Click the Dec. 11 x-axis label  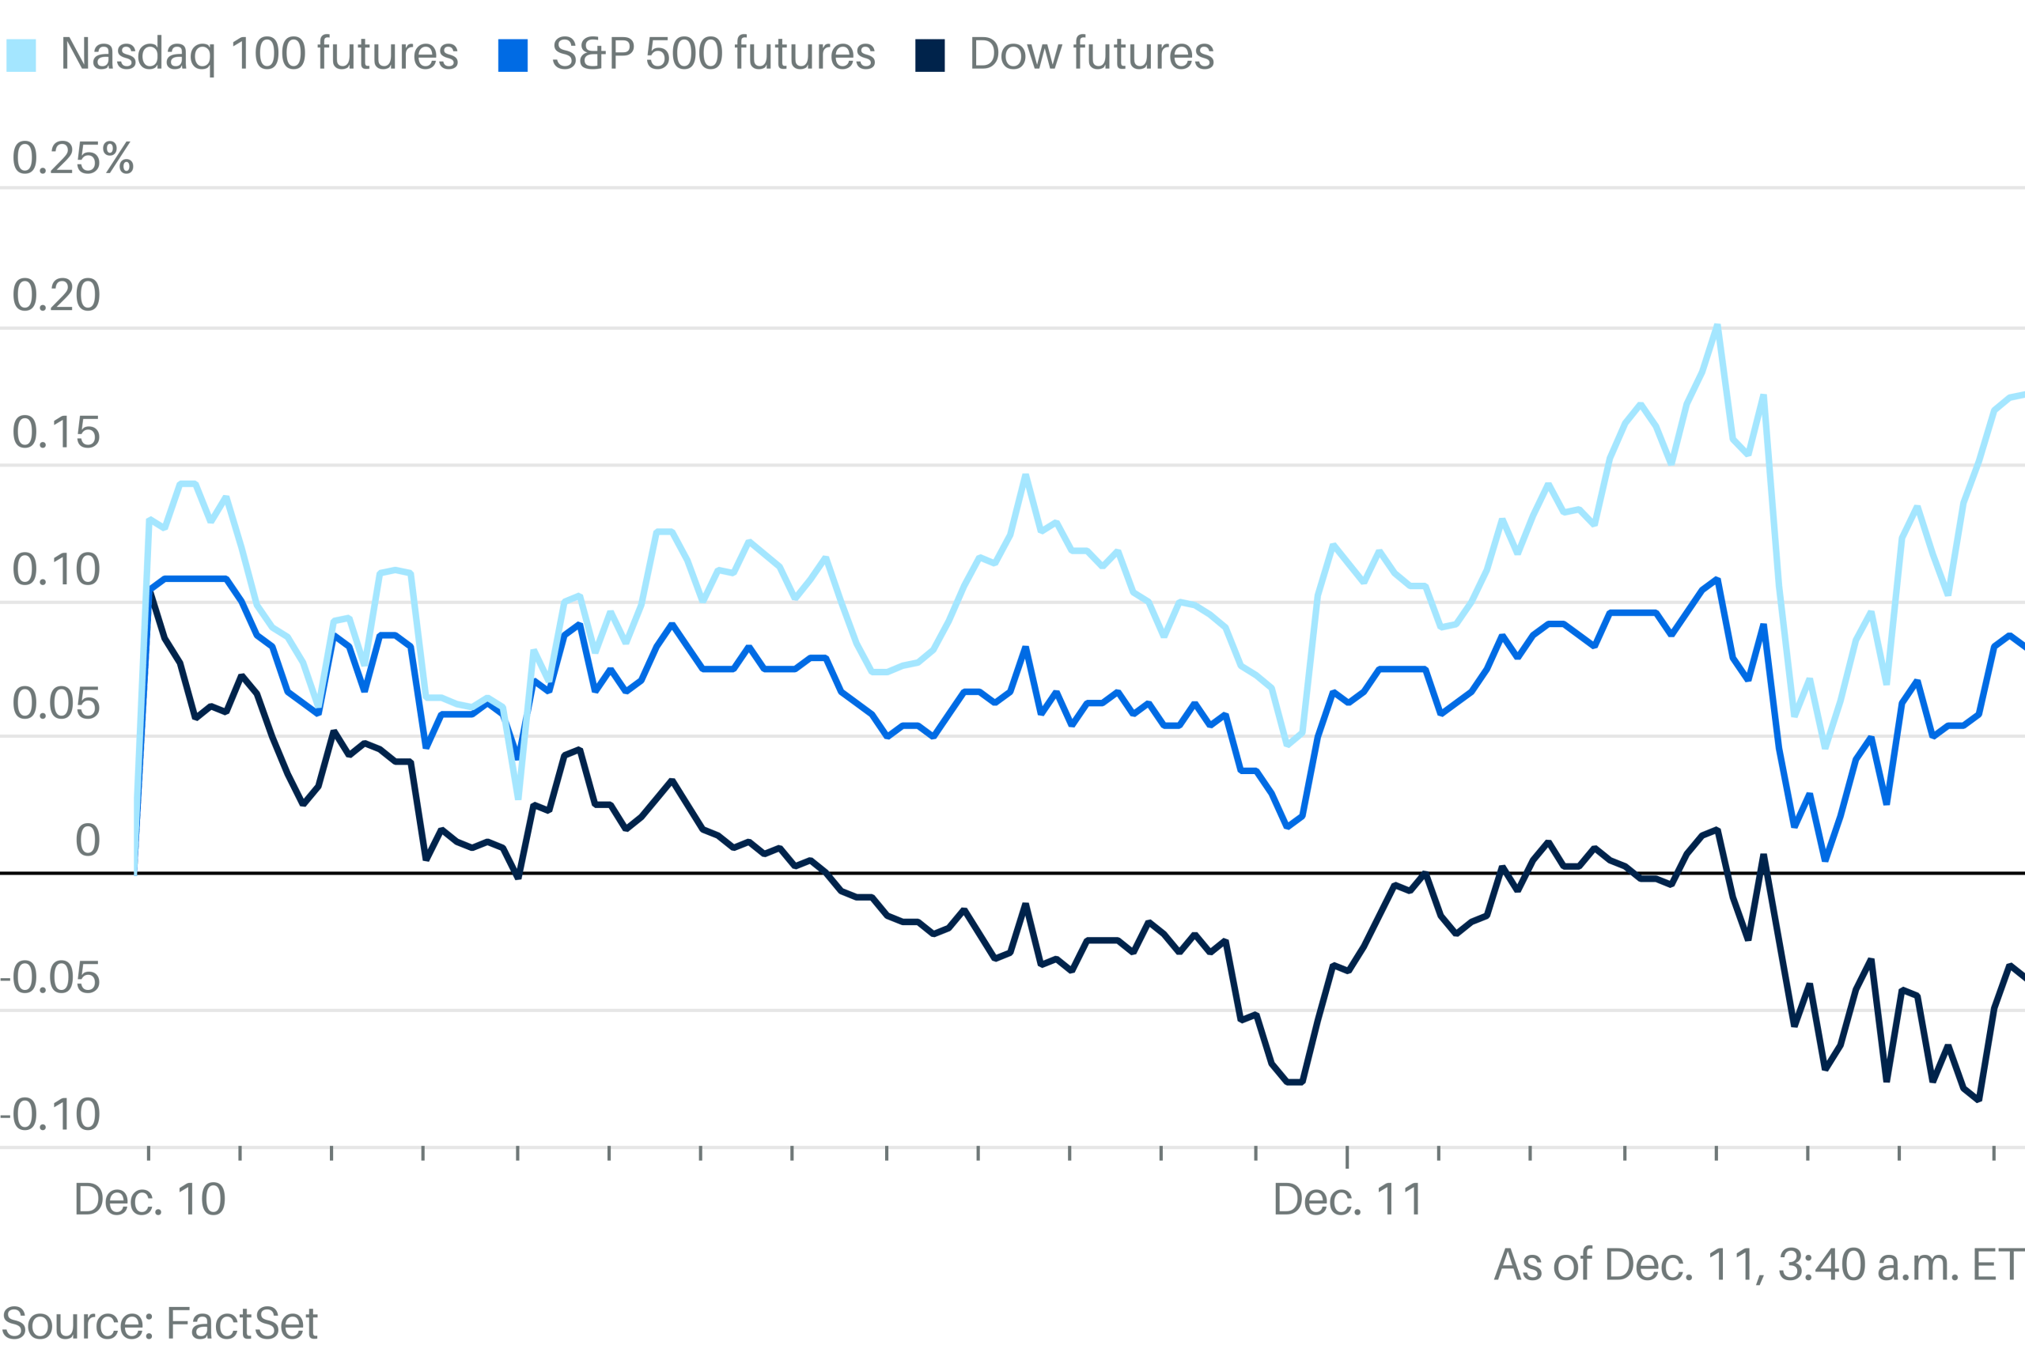pos(1348,1200)
